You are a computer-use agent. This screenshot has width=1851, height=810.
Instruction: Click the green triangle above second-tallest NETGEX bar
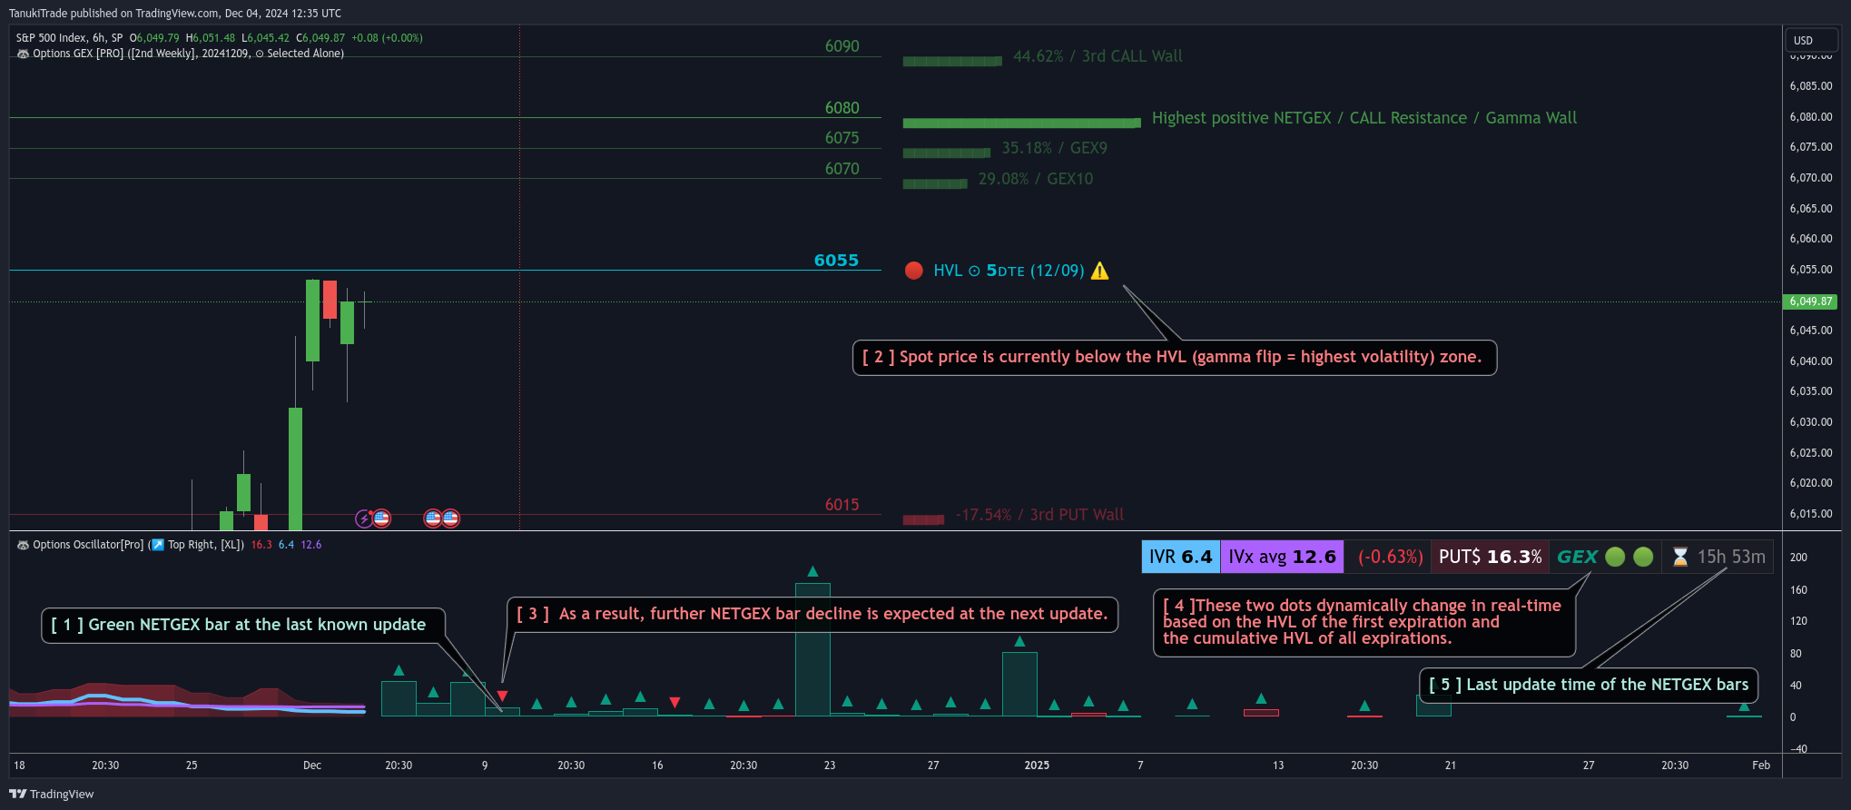pyautogui.click(x=1019, y=641)
